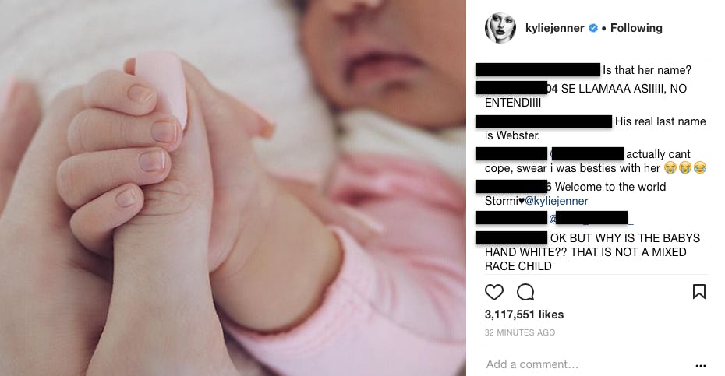The width and height of the screenshot is (725, 376).
Task: Toggle the Following status button
Action: point(636,28)
